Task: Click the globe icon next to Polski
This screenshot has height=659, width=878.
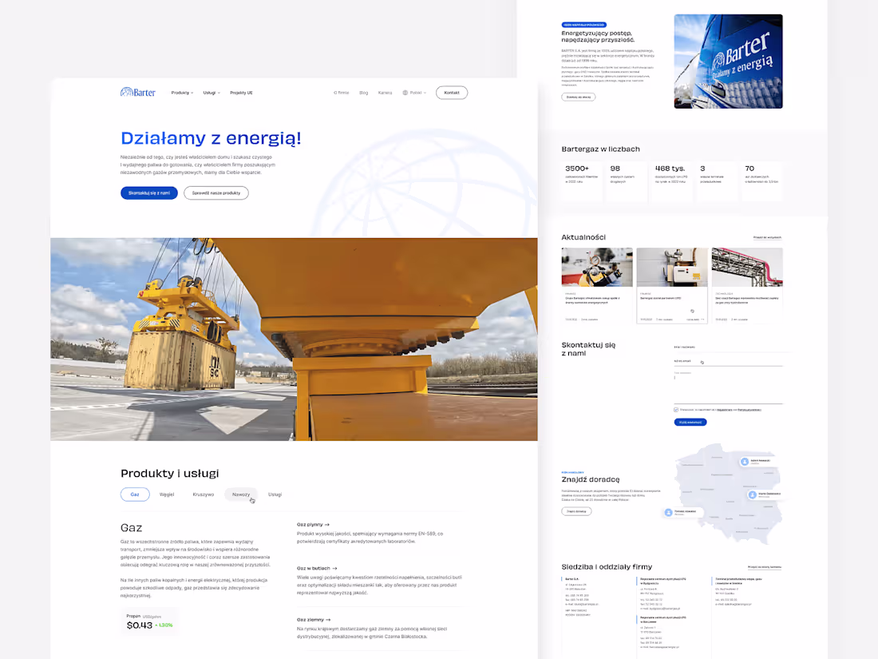Action: (x=404, y=92)
